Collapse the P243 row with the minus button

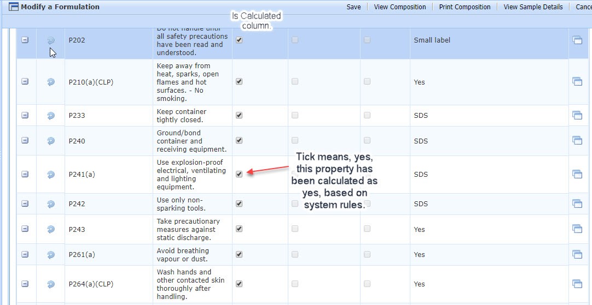click(x=25, y=229)
